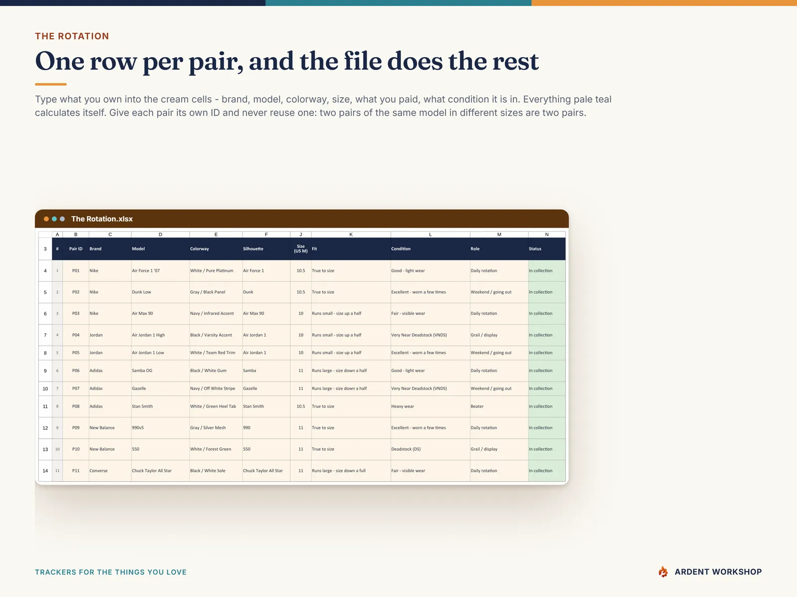The image size is (797, 597).
Task: Click the 'Condition' header cell
Action: (x=430, y=249)
